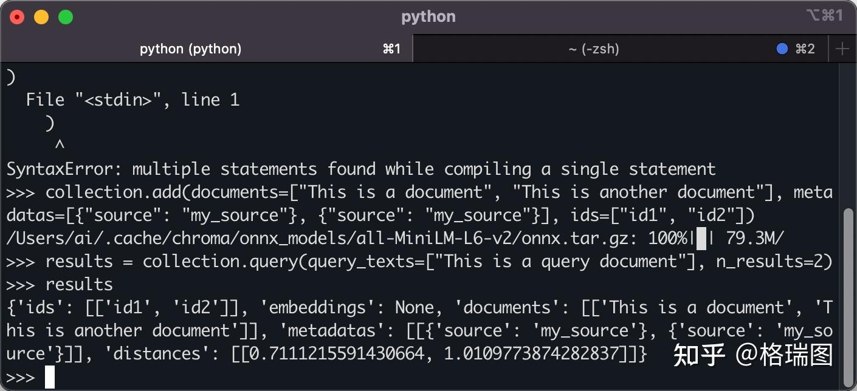
Task: Close the terminal window with red button
Action: [x=17, y=17]
